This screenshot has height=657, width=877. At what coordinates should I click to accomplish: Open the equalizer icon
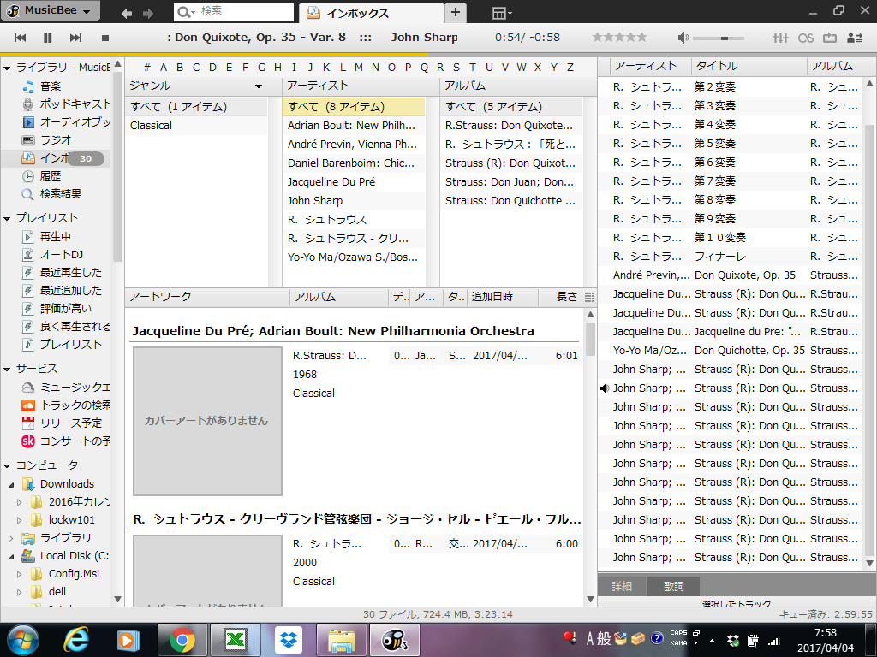click(780, 38)
